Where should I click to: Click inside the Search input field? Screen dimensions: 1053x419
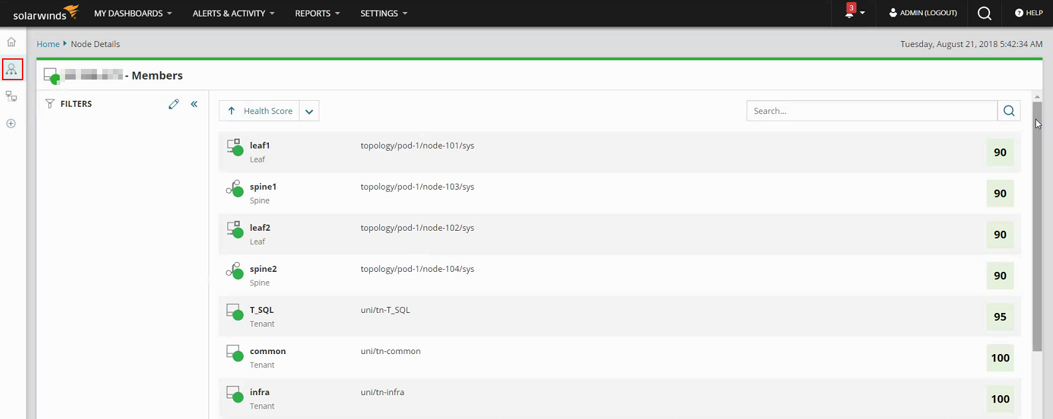(871, 111)
